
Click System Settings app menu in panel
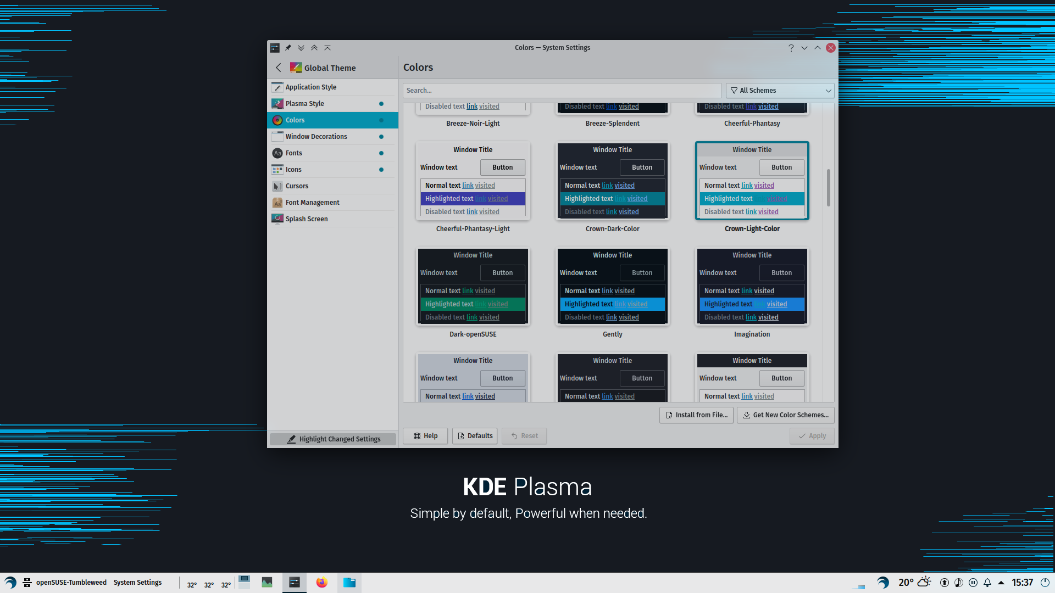[137, 583]
